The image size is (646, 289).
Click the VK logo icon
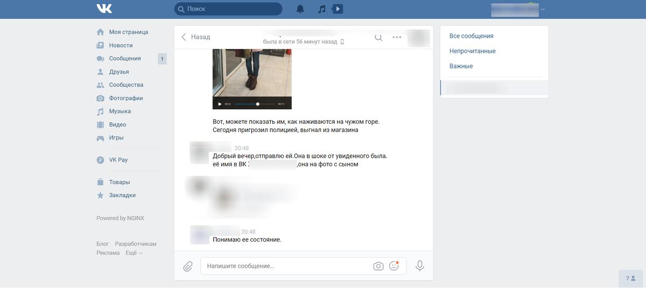pyautogui.click(x=104, y=9)
